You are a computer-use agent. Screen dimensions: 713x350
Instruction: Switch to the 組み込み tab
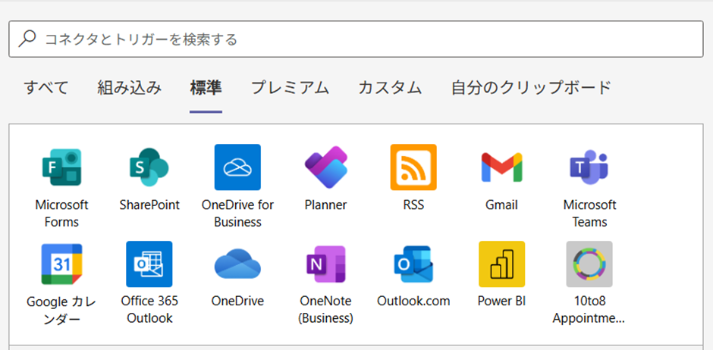pos(129,88)
